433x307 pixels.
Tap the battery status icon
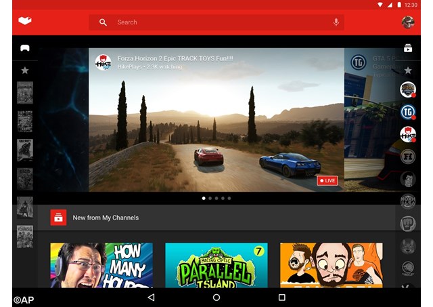click(399, 5)
